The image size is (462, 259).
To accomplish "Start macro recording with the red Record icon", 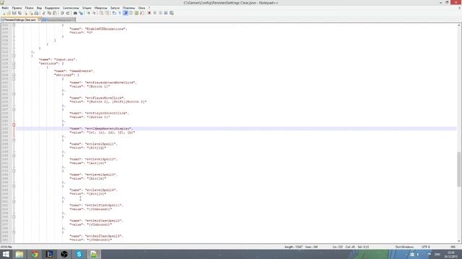I will [x=149, y=13].
